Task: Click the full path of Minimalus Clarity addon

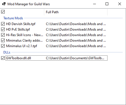Action: click(x=76, y=41)
